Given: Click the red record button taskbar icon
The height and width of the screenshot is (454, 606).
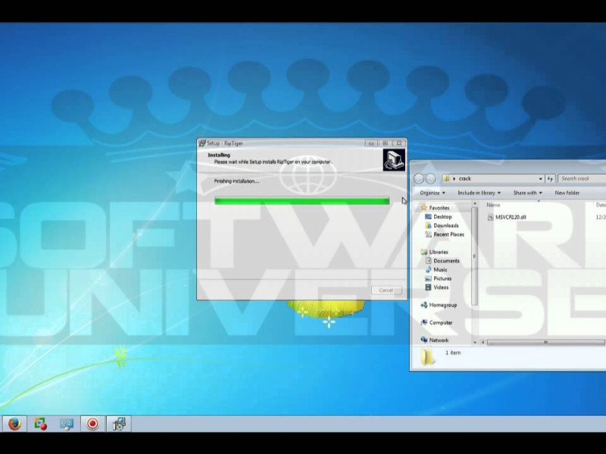Looking at the screenshot, I should click(92, 424).
